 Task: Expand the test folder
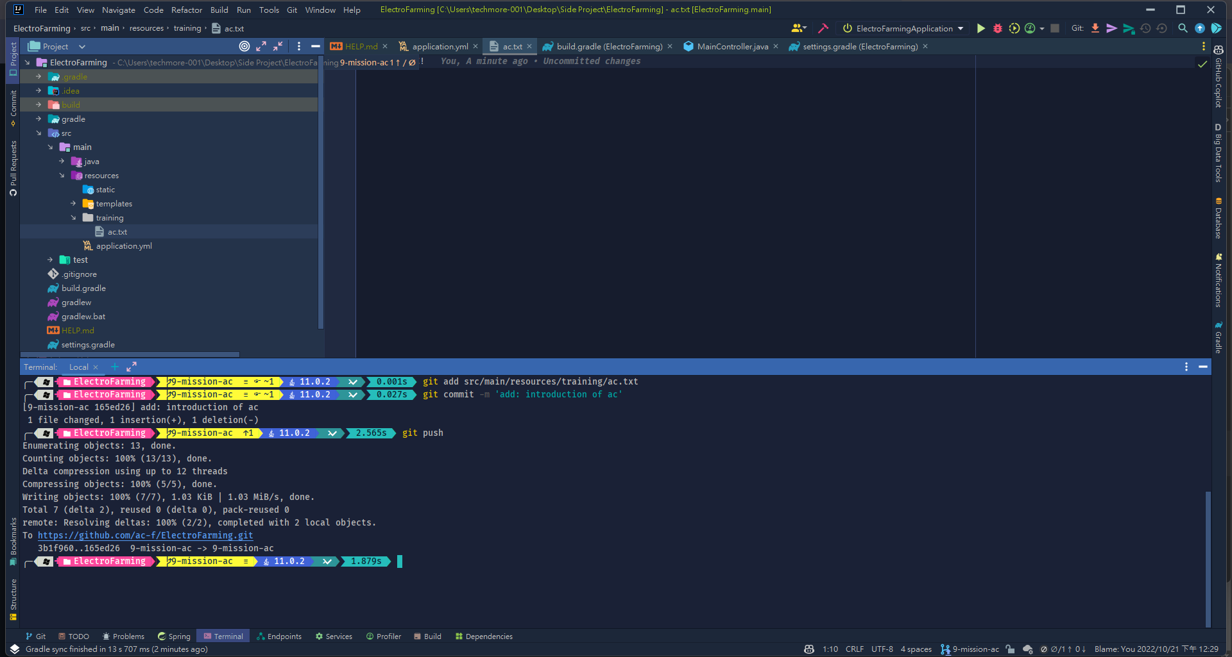[x=50, y=260]
